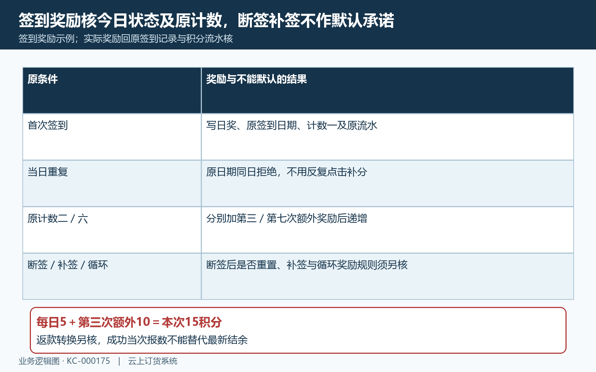This screenshot has width=596, height=372.
Task: Select the cell 断签 / 补签 / 循环
Action: (112, 276)
